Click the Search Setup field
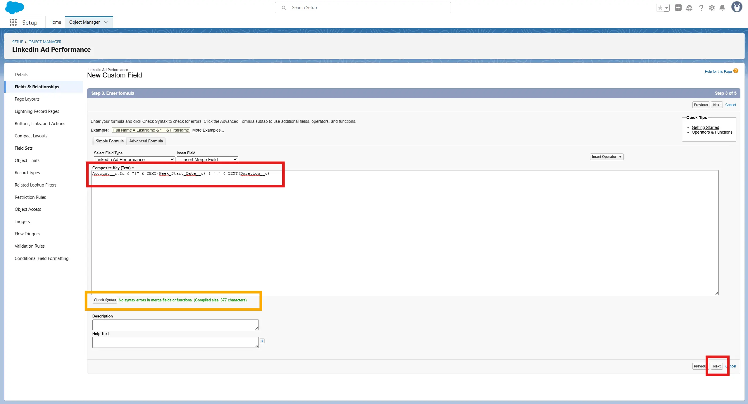 [x=363, y=8]
